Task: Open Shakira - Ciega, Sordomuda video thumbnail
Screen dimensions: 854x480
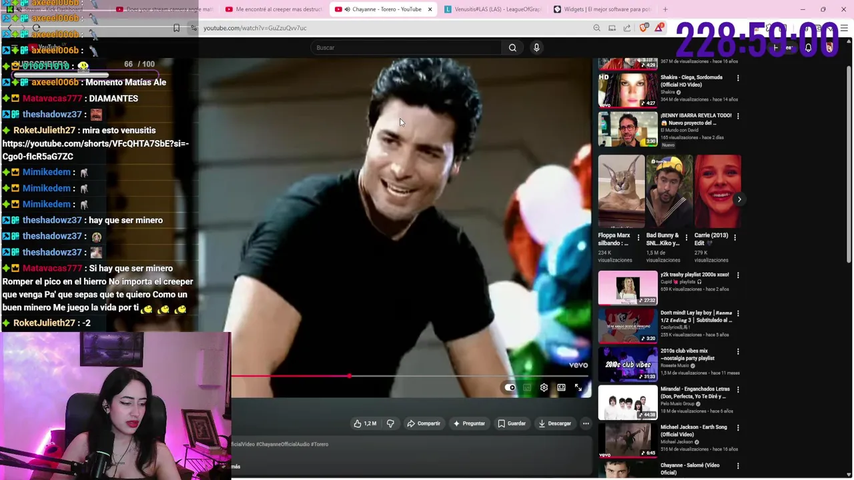Action: point(628,89)
